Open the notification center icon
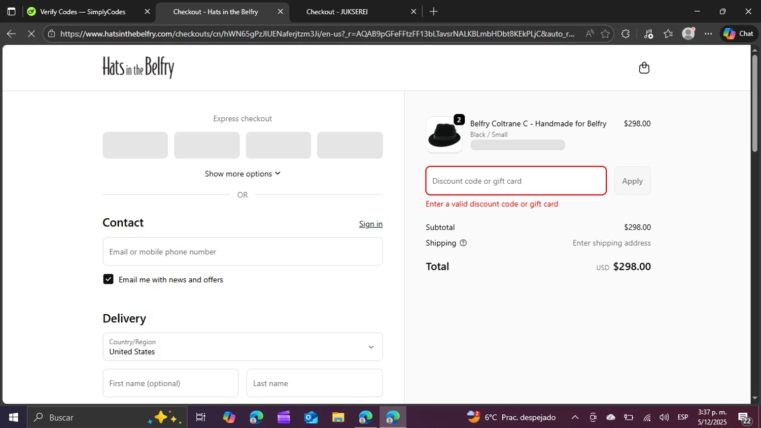Image resolution: width=761 pixels, height=428 pixels. (745, 418)
